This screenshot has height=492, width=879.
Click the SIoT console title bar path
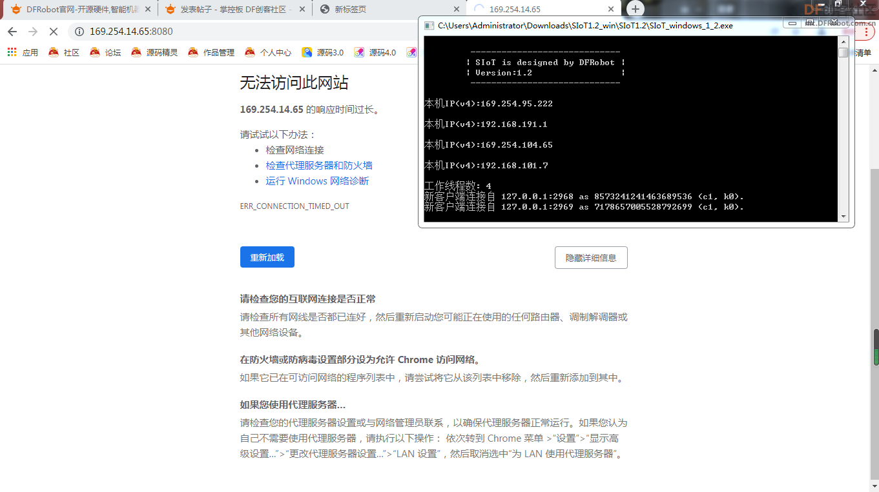tap(586, 26)
